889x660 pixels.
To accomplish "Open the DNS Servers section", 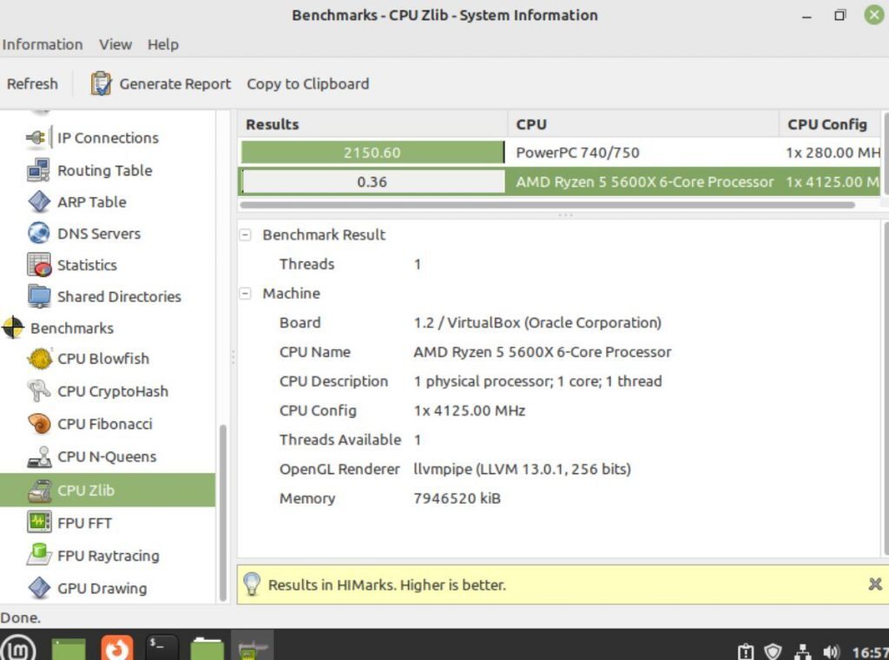I will coord(98,233).
